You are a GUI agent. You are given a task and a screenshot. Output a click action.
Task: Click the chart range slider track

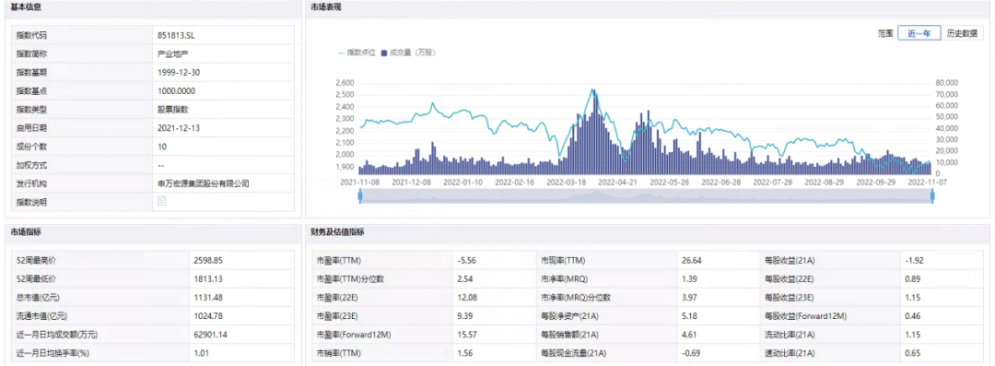click(646, 197)
